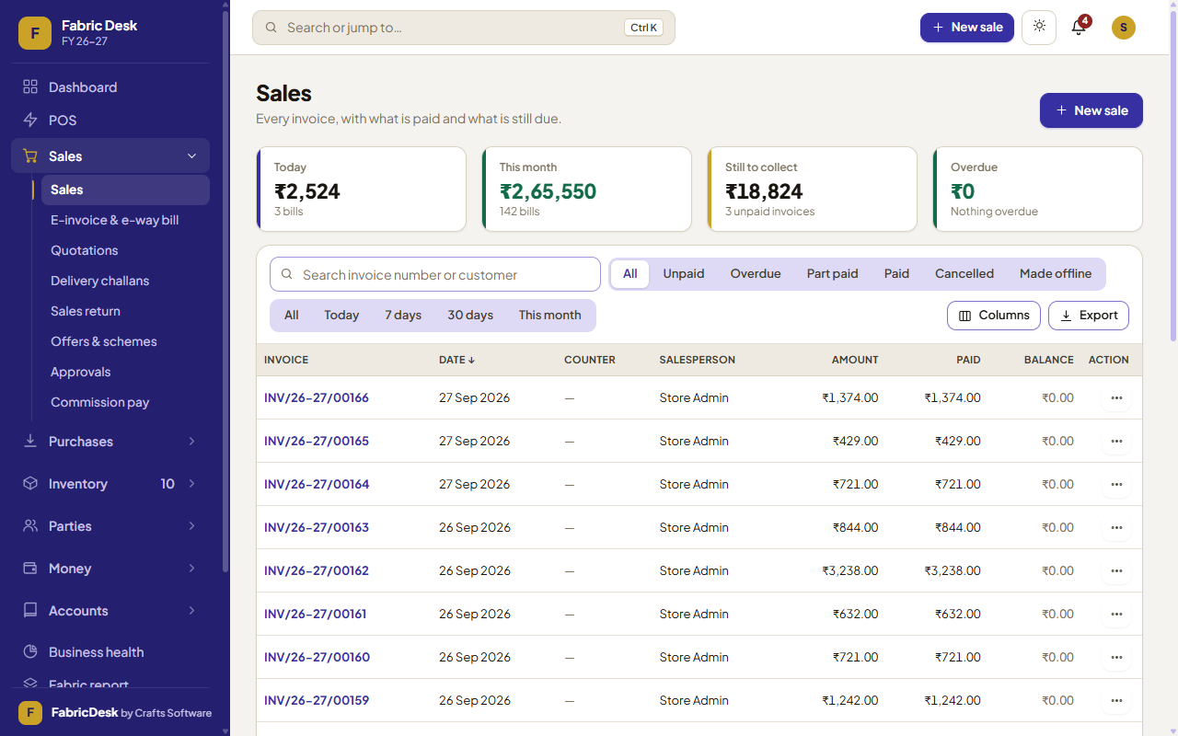Click the Business health pie icon
The image size is (1178, 736).
[30, 652]
